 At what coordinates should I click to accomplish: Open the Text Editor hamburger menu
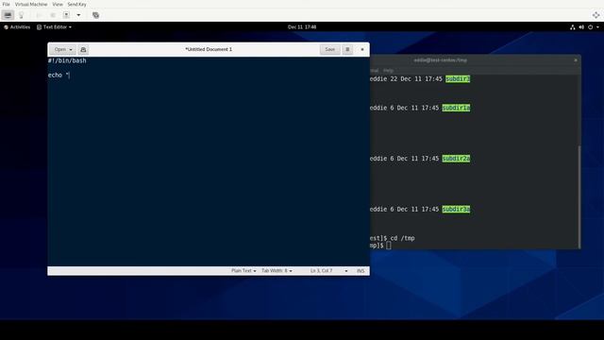347,49
